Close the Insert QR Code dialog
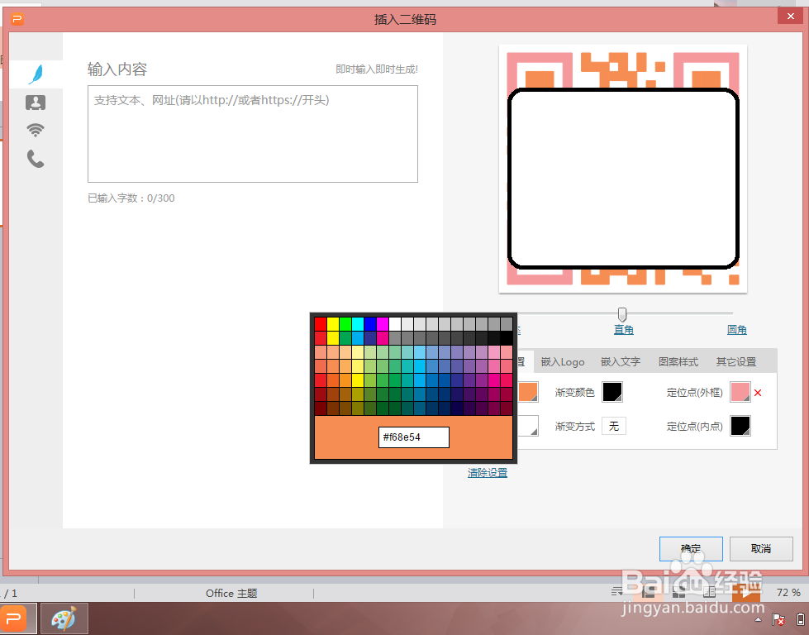Image resolution: width=809 pixels, height=635 pixels. click(x=791, y=17)
